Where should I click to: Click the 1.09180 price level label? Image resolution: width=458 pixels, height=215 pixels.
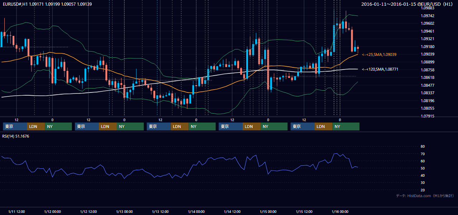coord(428,47)
